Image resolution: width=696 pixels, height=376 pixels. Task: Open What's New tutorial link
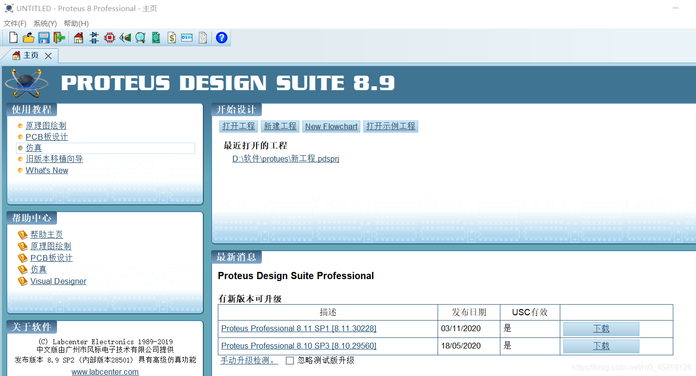click(47, 170)
